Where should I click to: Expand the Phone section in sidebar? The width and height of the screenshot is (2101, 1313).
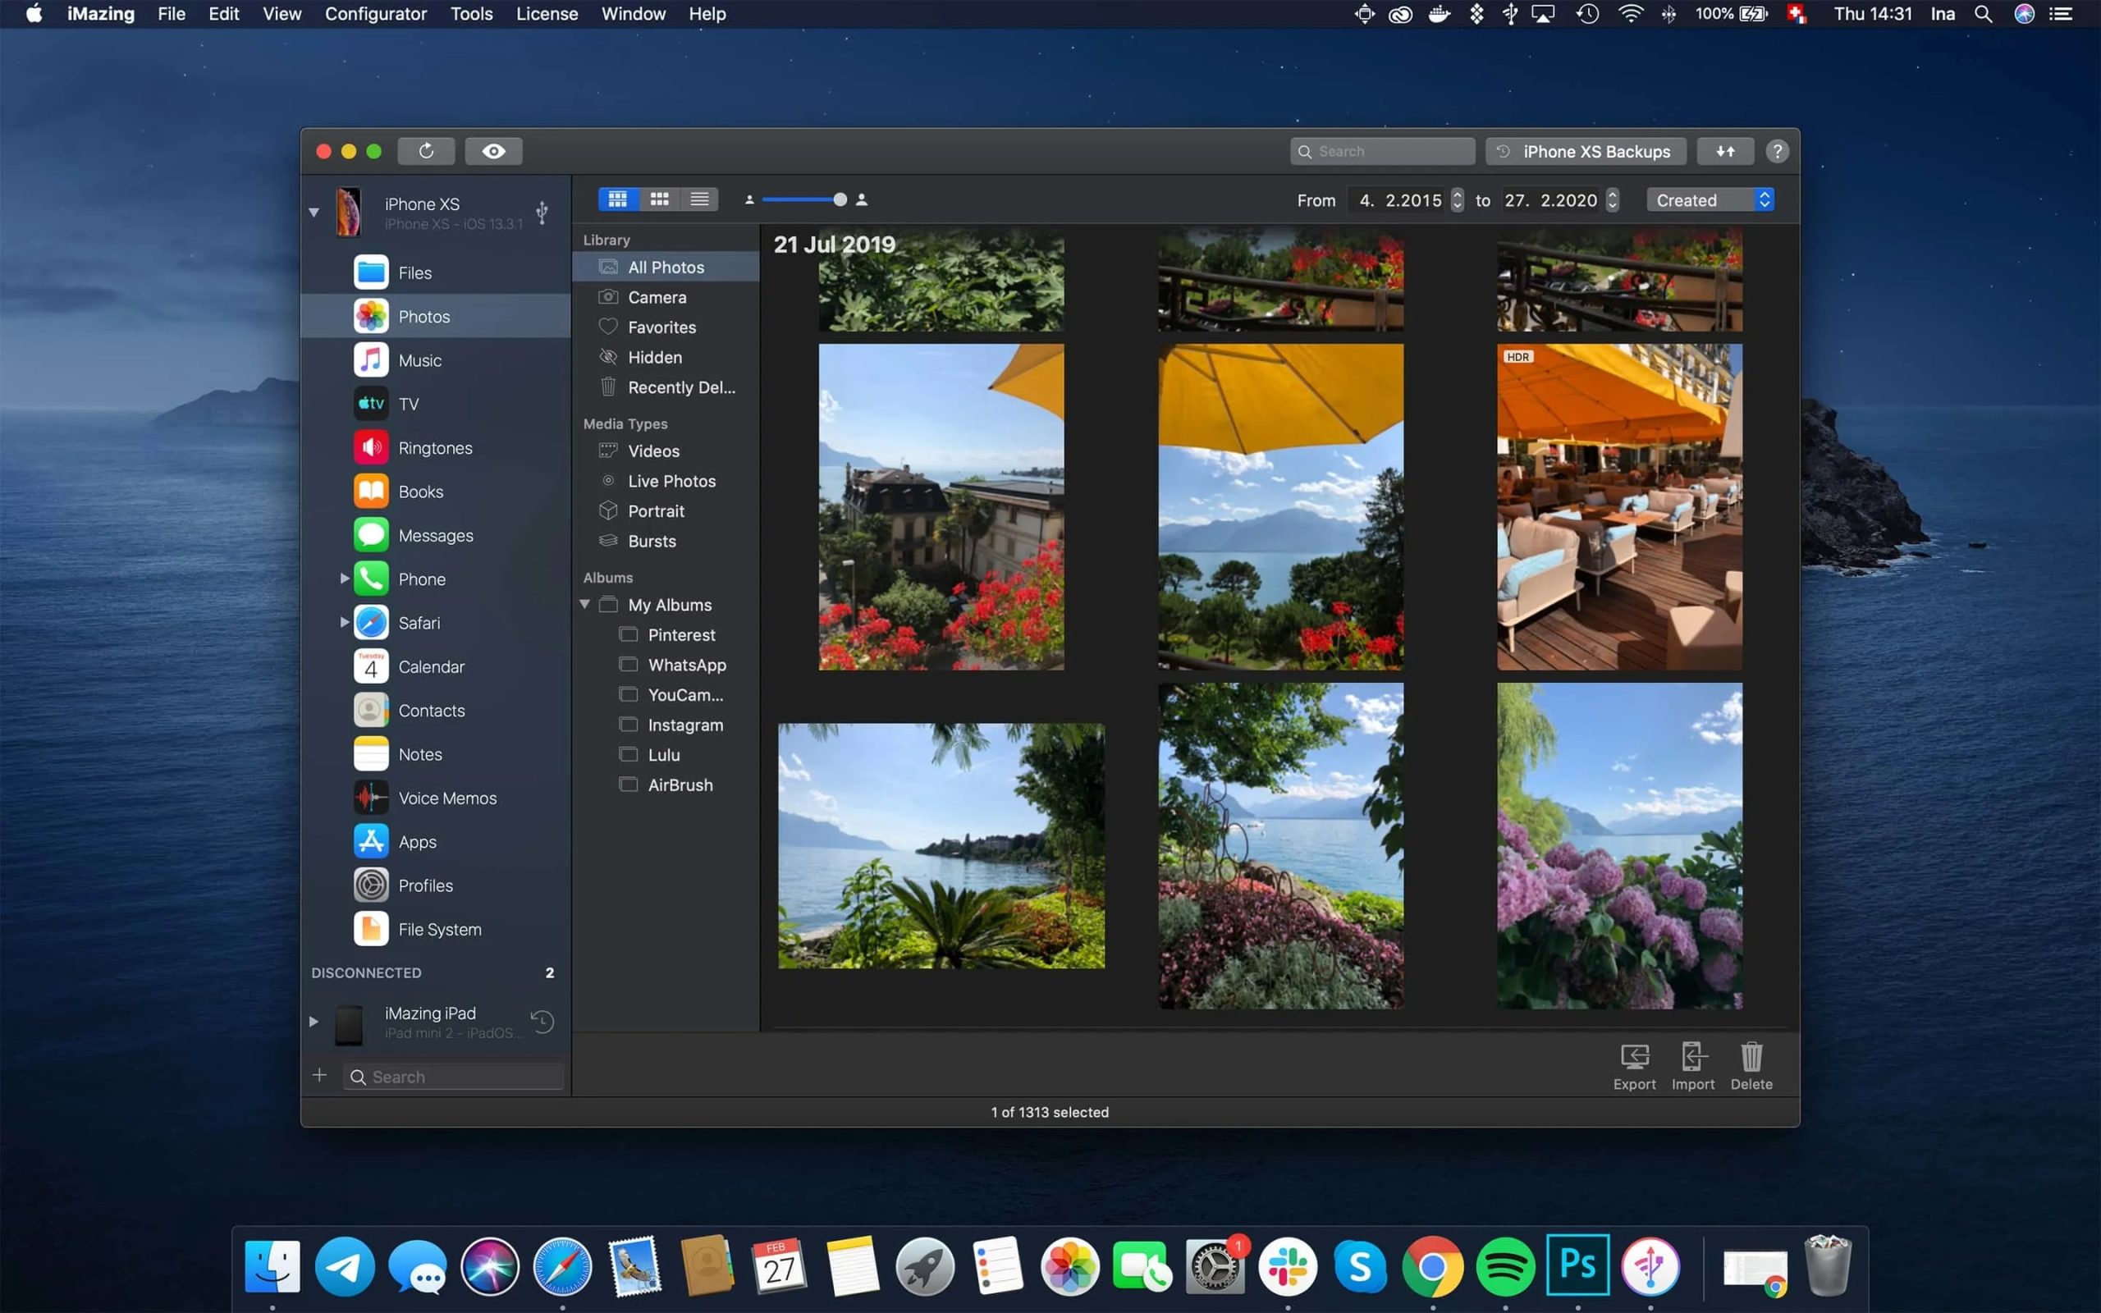(341, 579)
